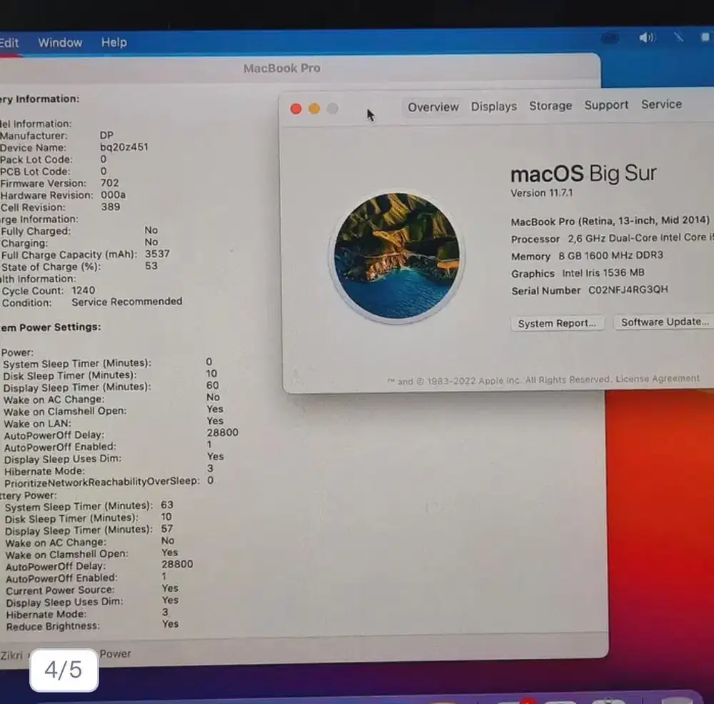
Task: Check for updates via Software Update button
Action: [663, 322]
